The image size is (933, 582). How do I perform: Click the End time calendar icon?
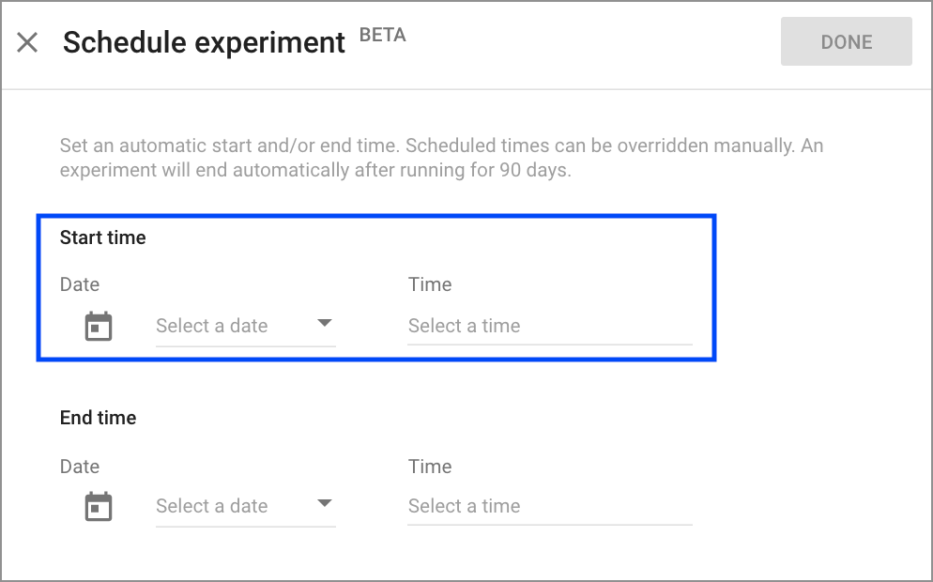(99, 507)
